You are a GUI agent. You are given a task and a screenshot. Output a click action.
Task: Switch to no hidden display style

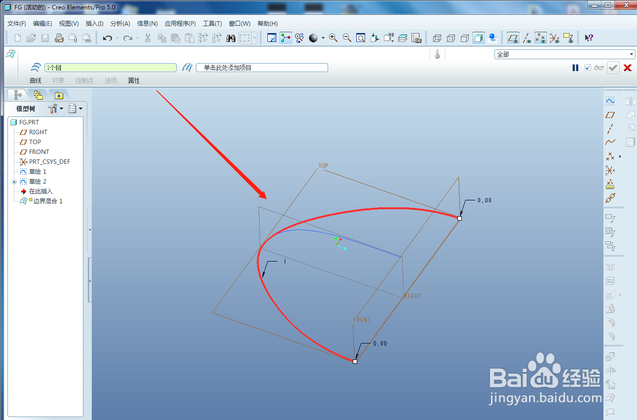(465, 38)
